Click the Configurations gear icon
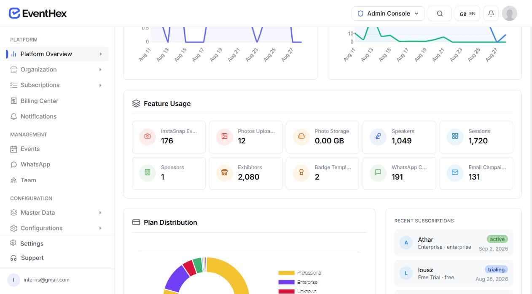 [x=14, y=228]
